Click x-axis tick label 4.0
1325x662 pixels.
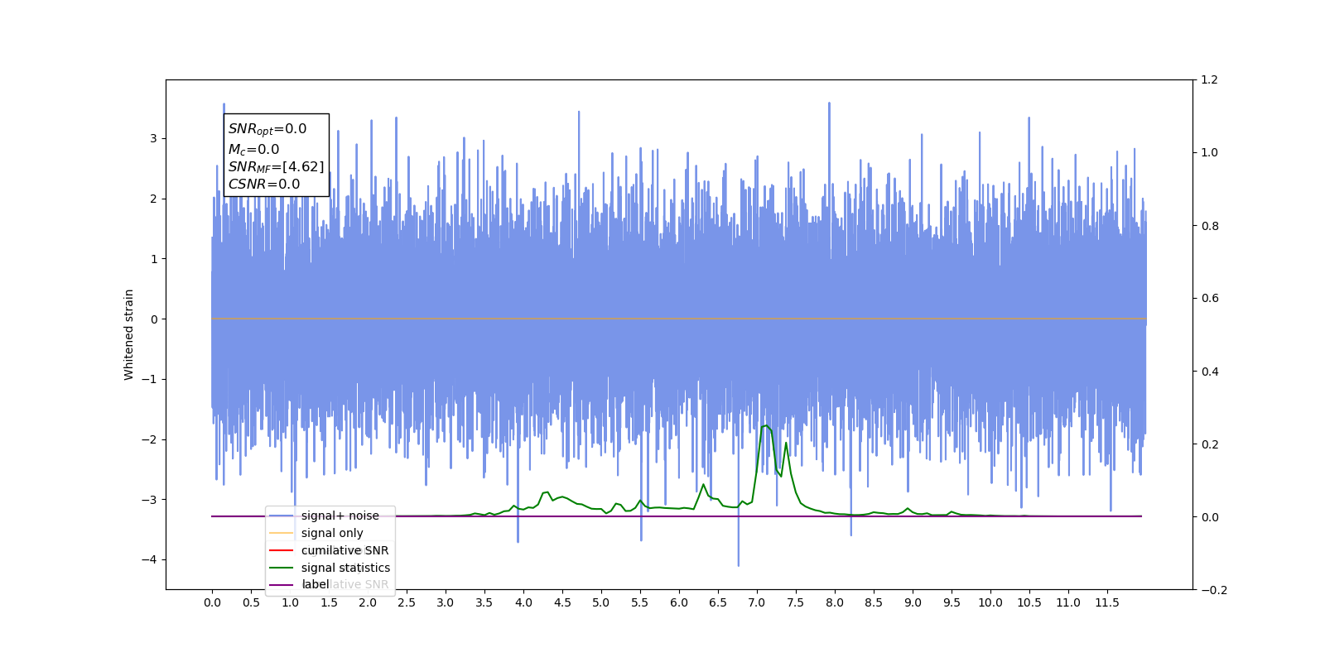pos(523,602)
